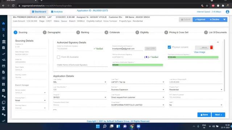Open the user profile icon at top right

coord(227,12)
